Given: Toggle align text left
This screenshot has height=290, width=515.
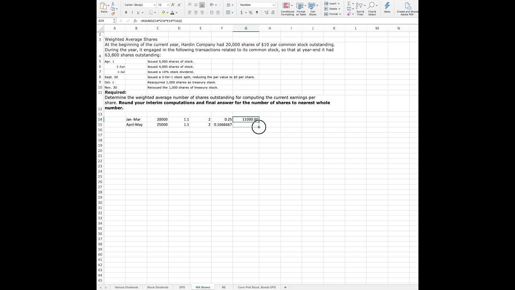Looking at the screenshot, I should 190,12.
